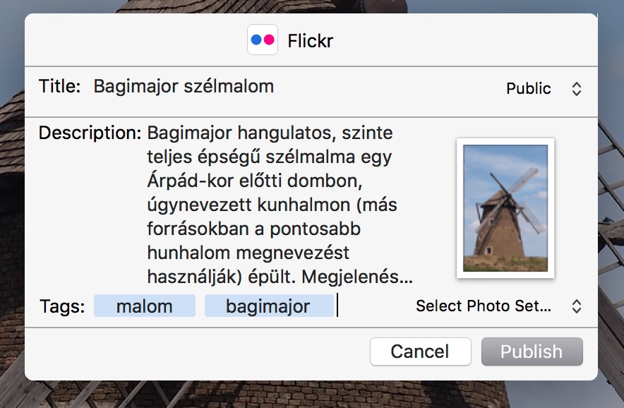Image resolution: width=624 pixels, height=408 pixels.
Task: Click the Flickr logo icon
Action: coord(263,40)
